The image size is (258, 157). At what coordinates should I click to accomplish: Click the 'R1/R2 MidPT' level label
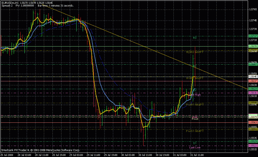(x=195, y=78)
